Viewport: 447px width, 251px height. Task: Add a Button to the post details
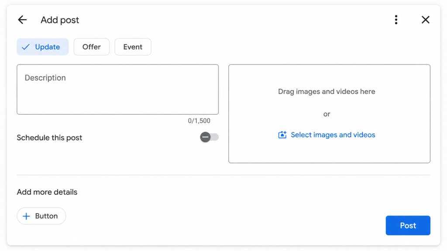[41, 216]
